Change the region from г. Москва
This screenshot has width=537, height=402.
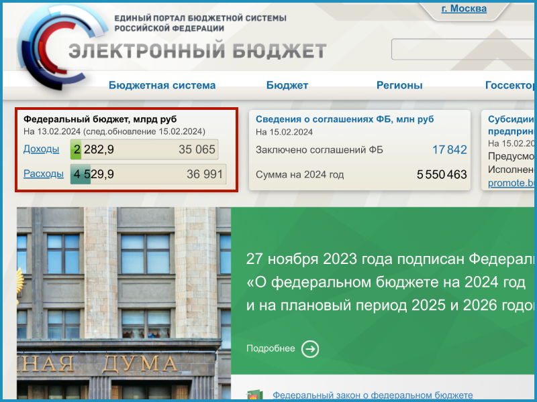463,9
